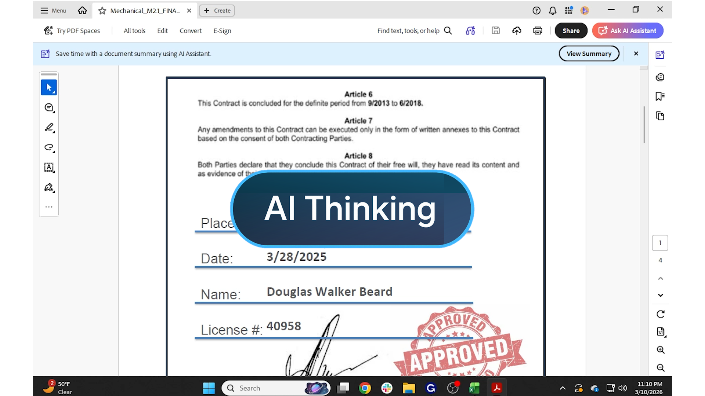
Task: Open Try PDF Spaces
Action: tap(72, 31)
